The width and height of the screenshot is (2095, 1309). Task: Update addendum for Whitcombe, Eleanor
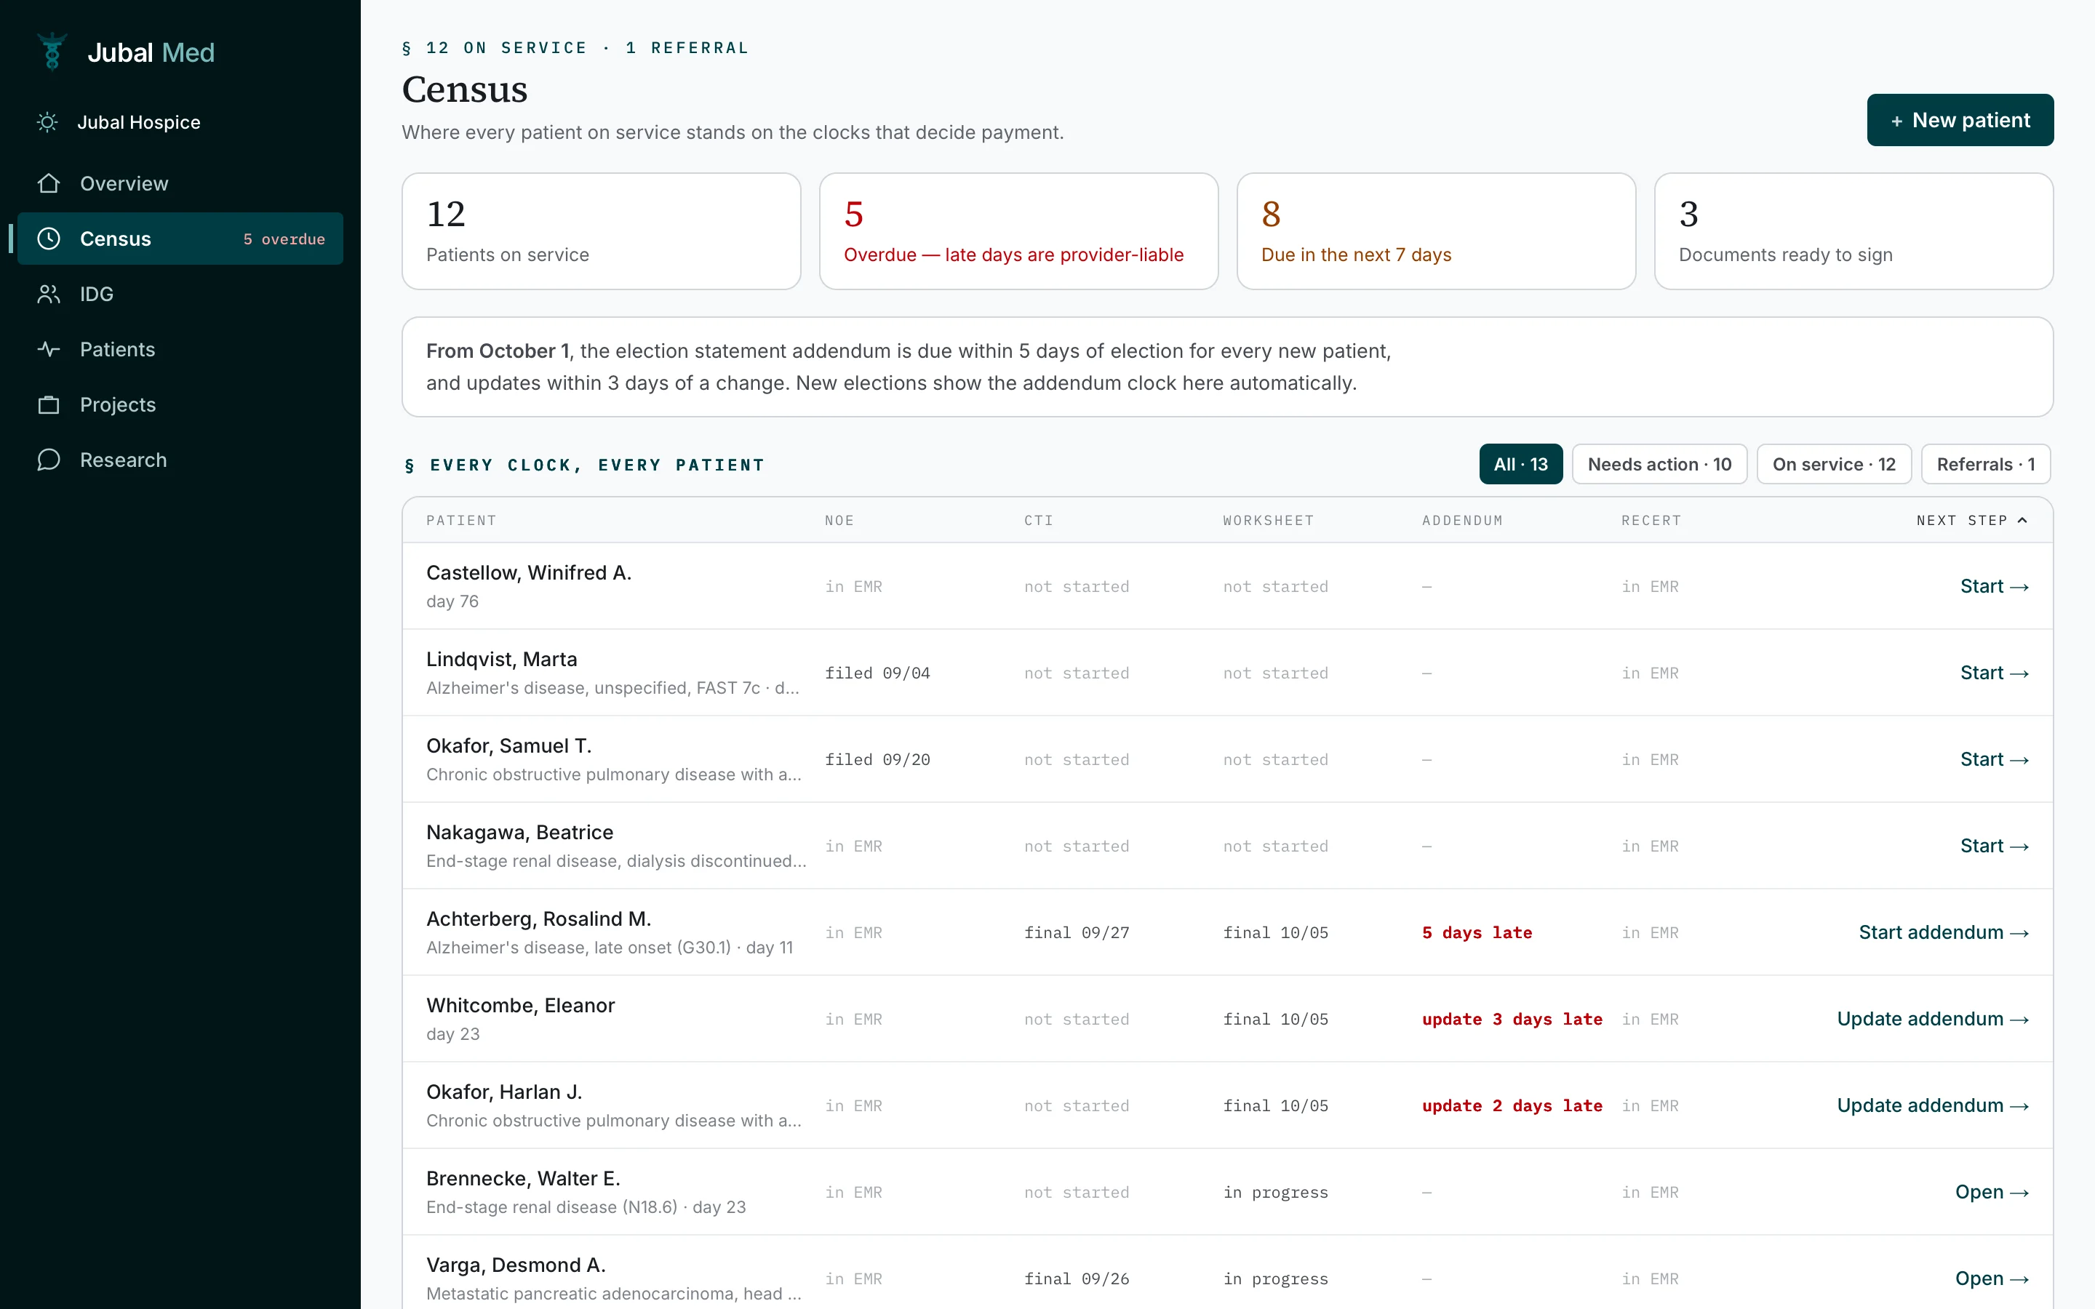(1932, 1020)
